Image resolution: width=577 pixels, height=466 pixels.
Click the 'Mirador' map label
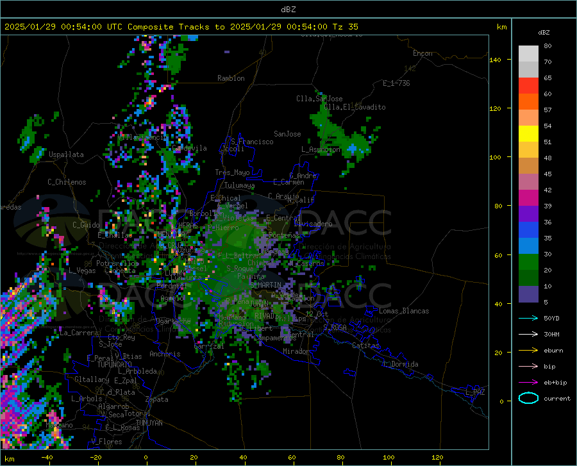(296, 351)
